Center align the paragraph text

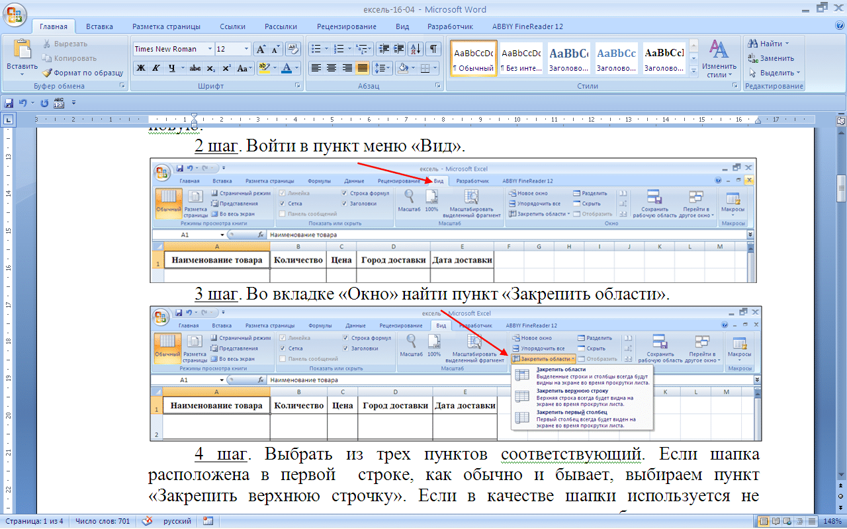332,68
